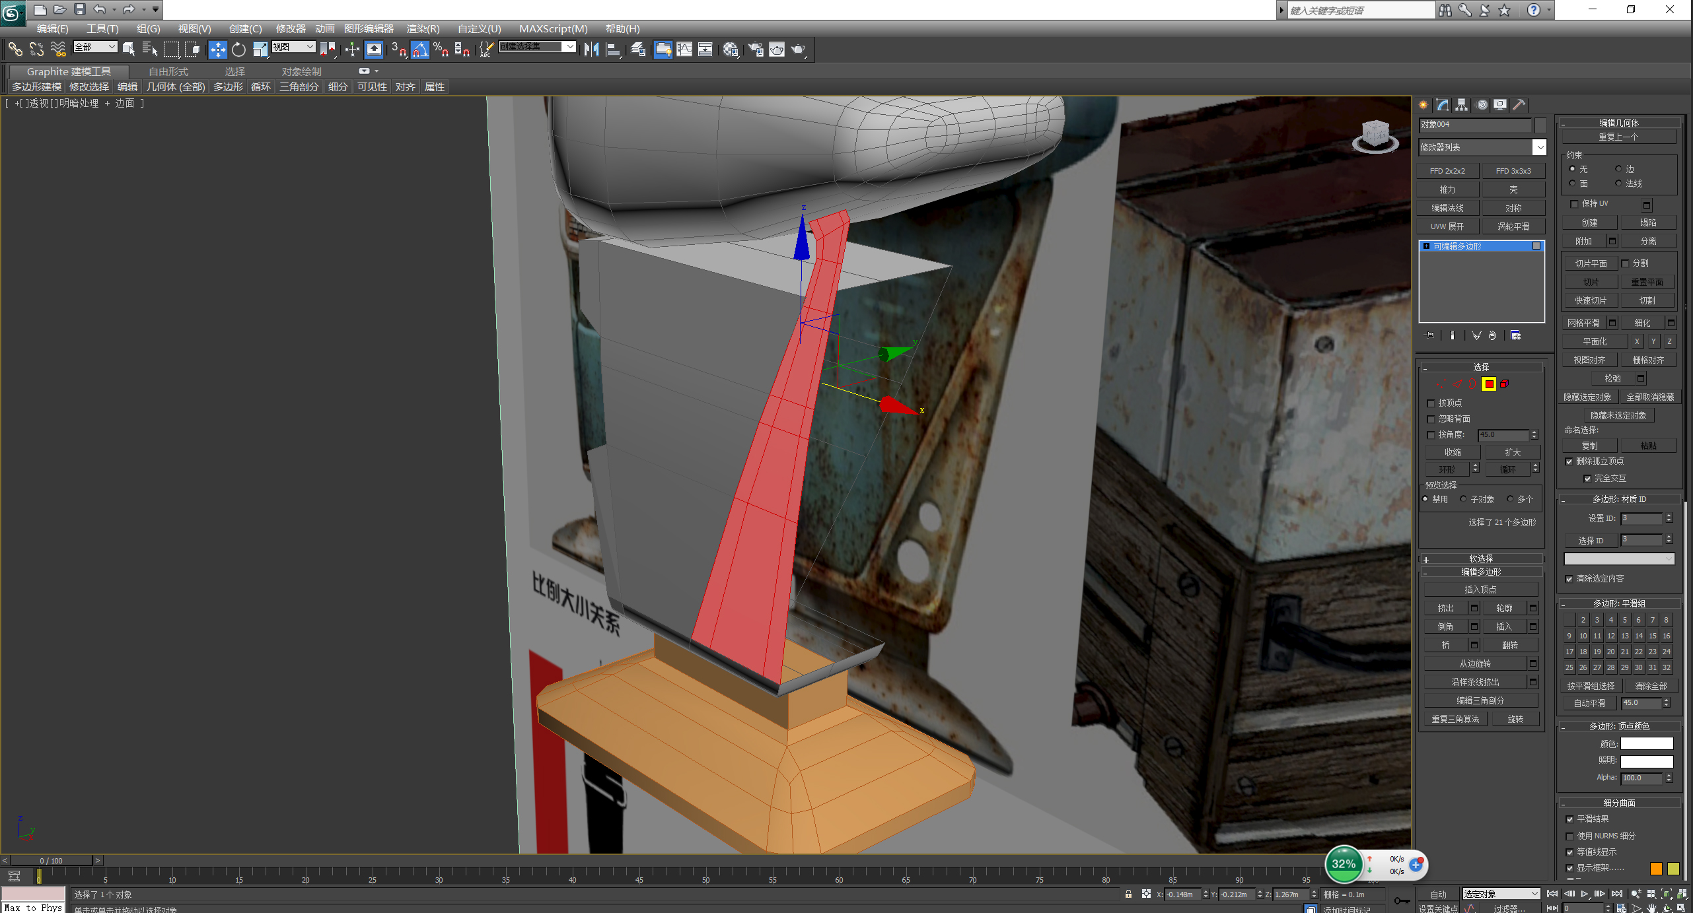Toggle the Angle Snap magnet icon

[x=420, y=49]
